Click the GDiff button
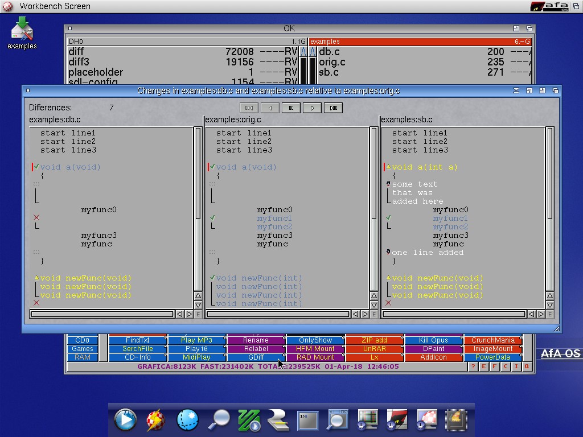The image size is (583, 437). pos(256,357)
